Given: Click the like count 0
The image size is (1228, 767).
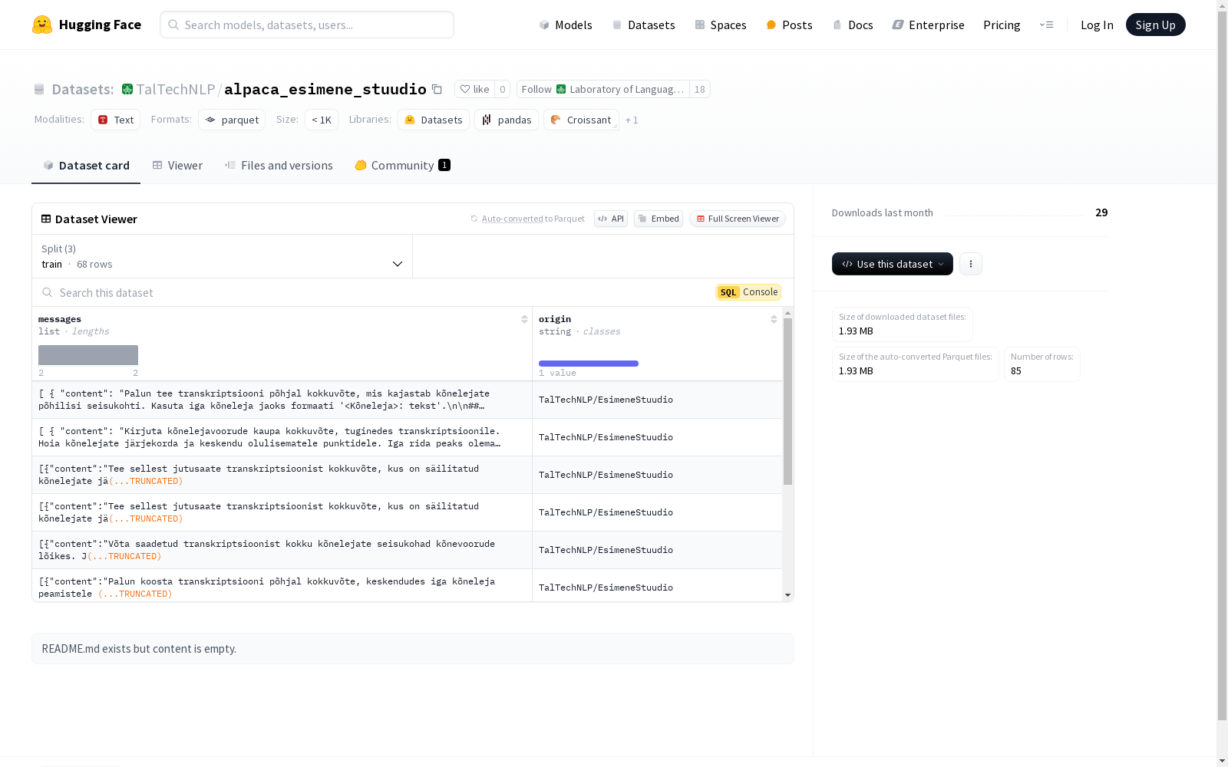Looking at the screenshot, I should click(502, 89).
